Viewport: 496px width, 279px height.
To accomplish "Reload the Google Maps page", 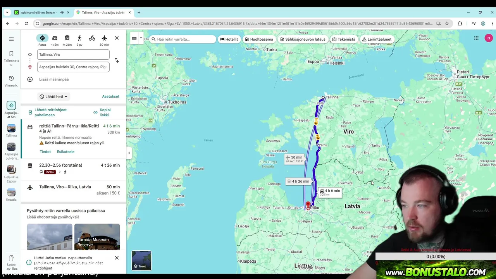I will point(26,23).
